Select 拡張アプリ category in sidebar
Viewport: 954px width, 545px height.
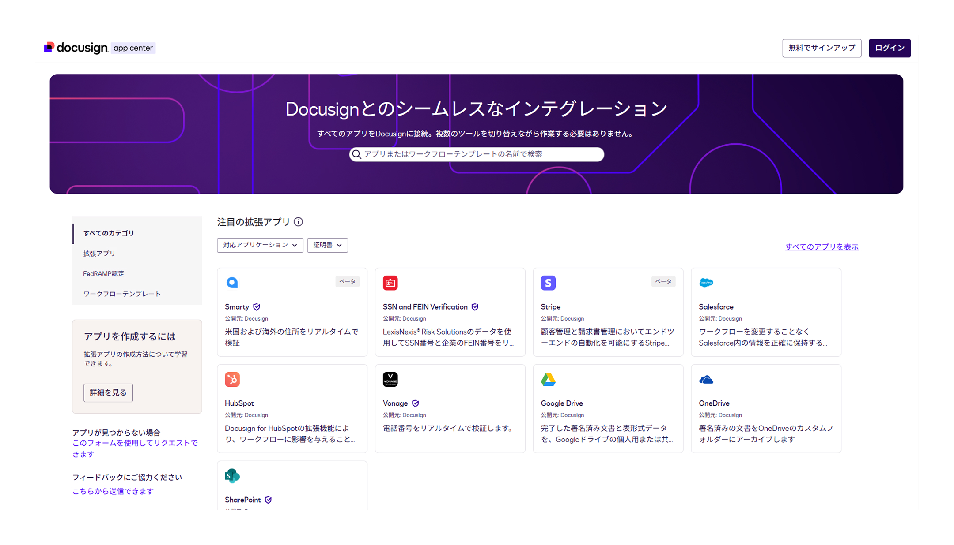pyautogui.click(x=99, y=254)
